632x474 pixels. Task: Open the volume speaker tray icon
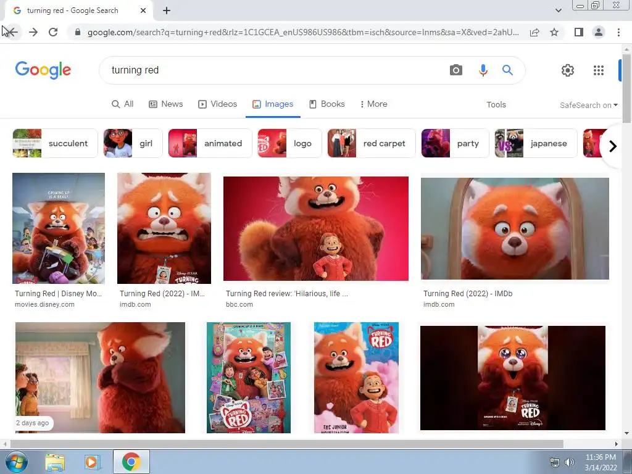tap(569, 462)
